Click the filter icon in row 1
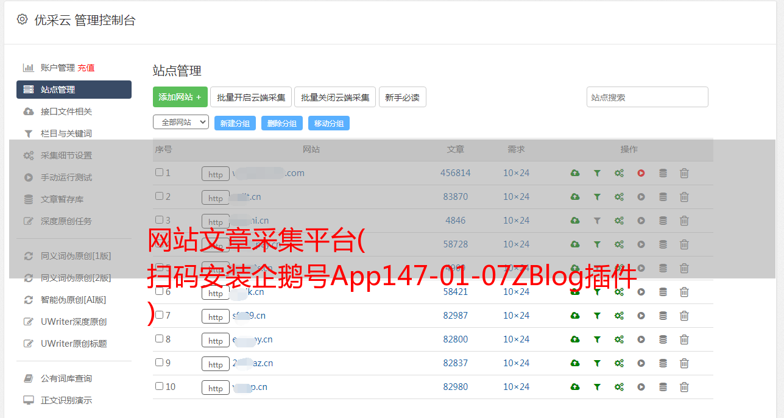This screenshot has width=784, height=418. pos(597,173)
